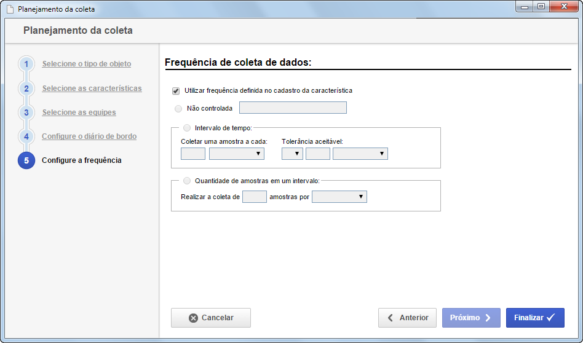
Task: Click the step 3 circle icon
Action: (x=26, y=112)
